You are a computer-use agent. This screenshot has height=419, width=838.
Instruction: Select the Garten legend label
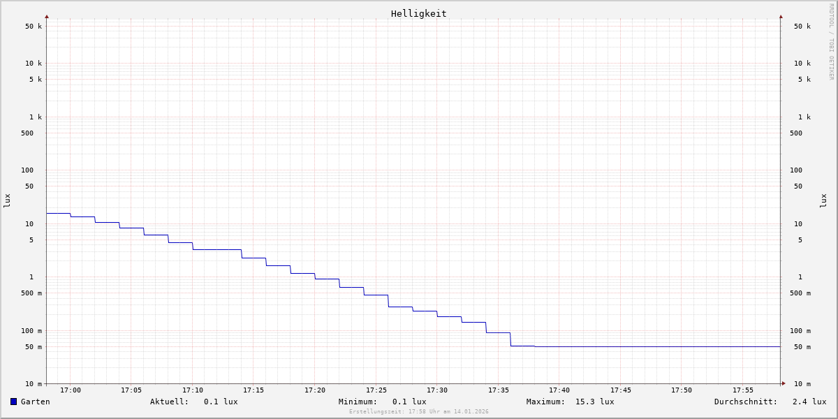[x=36, y=402]
